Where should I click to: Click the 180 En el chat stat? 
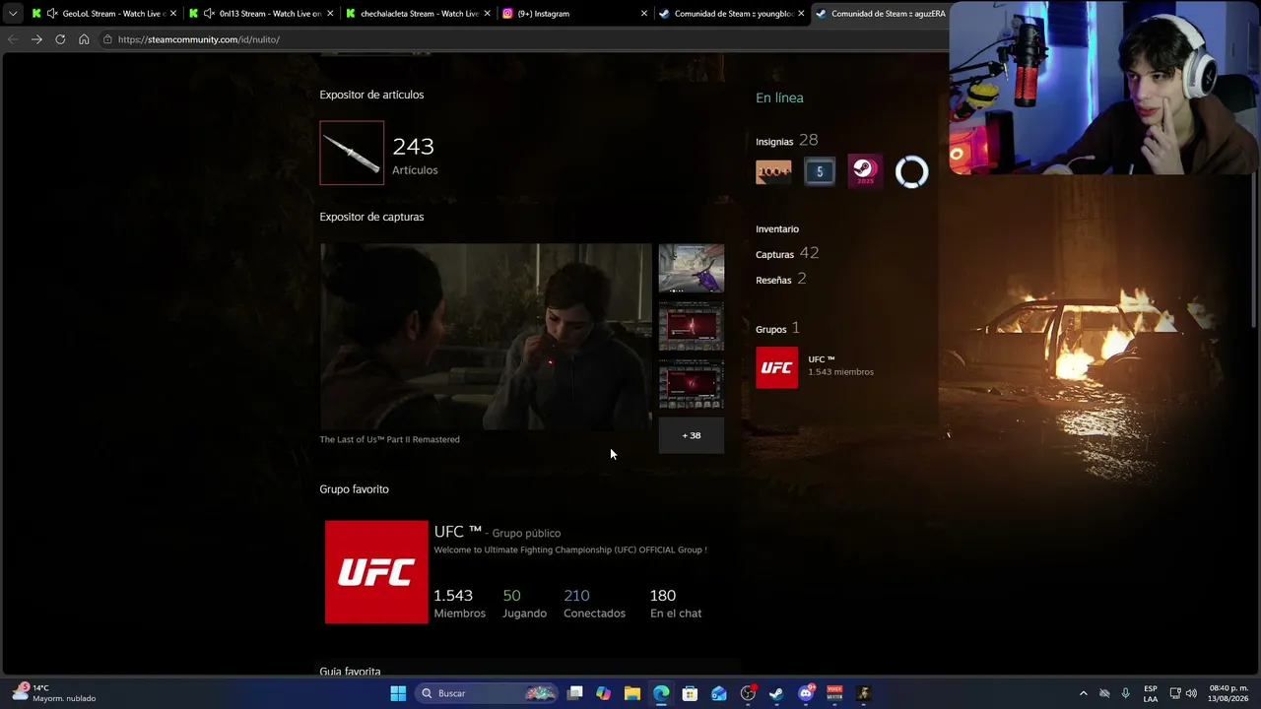click(x=676, y=603)
